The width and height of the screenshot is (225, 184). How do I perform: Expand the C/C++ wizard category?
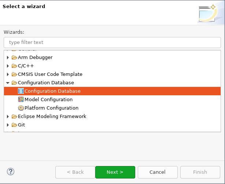[x=8, y=66]
